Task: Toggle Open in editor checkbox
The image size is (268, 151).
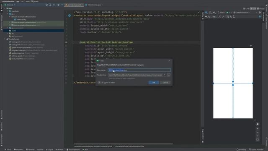Action: coord(103,83)
